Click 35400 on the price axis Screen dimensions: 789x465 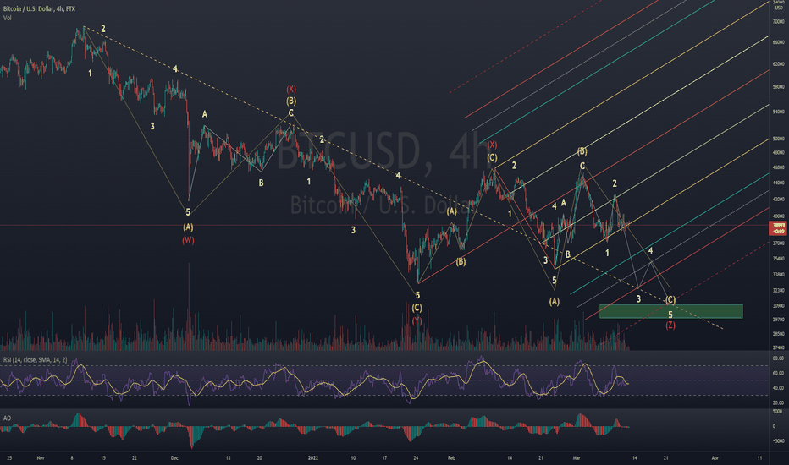point(779,259)
